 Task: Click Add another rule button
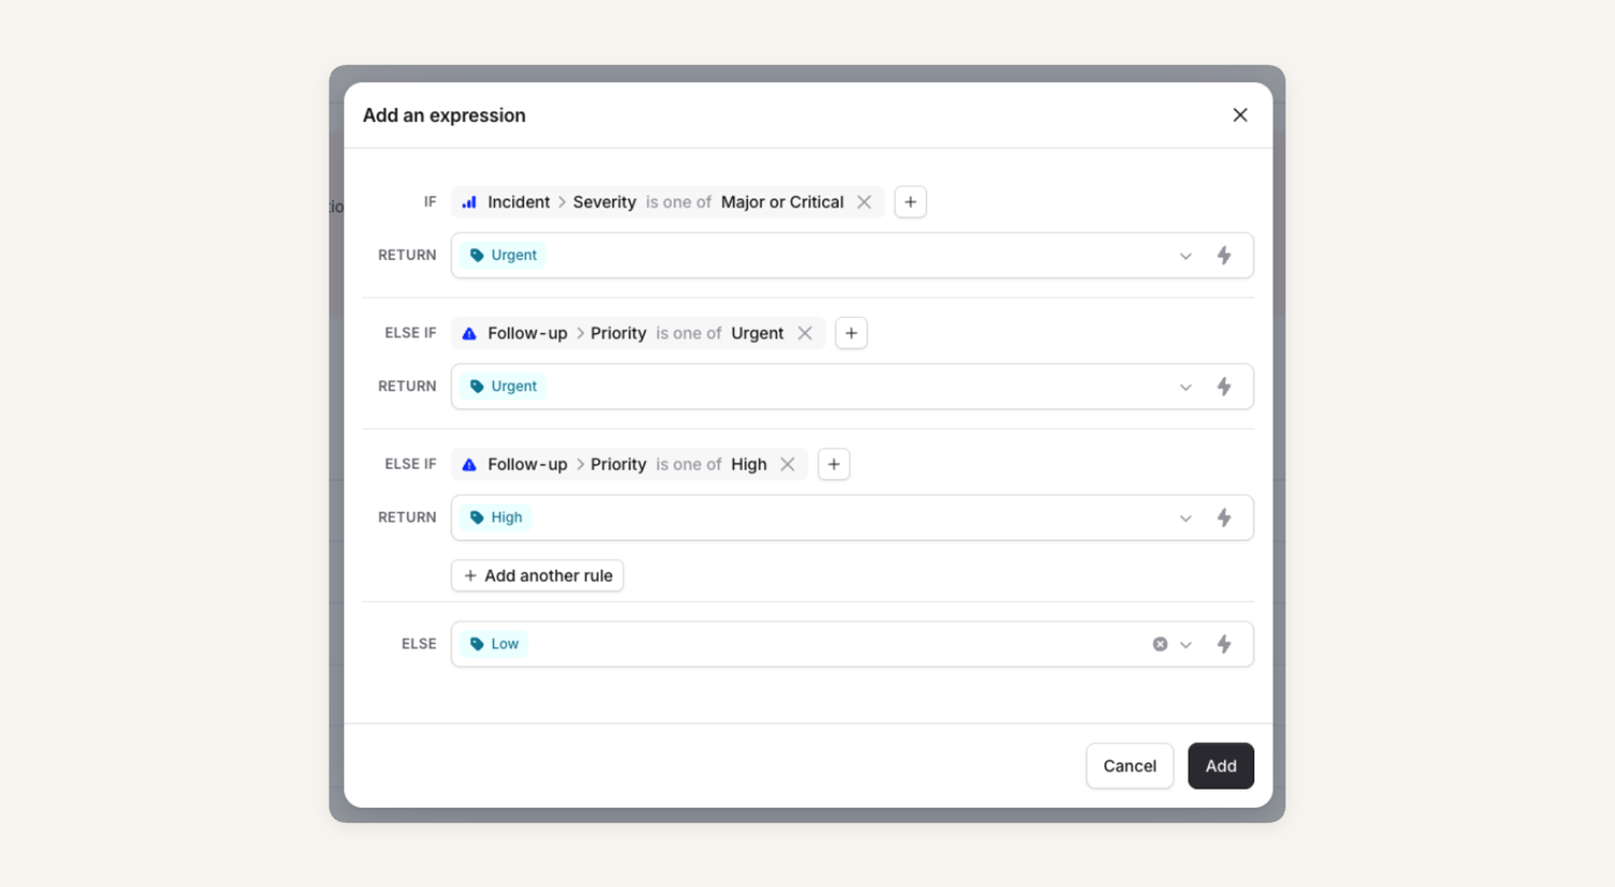(x=537, y=575)
